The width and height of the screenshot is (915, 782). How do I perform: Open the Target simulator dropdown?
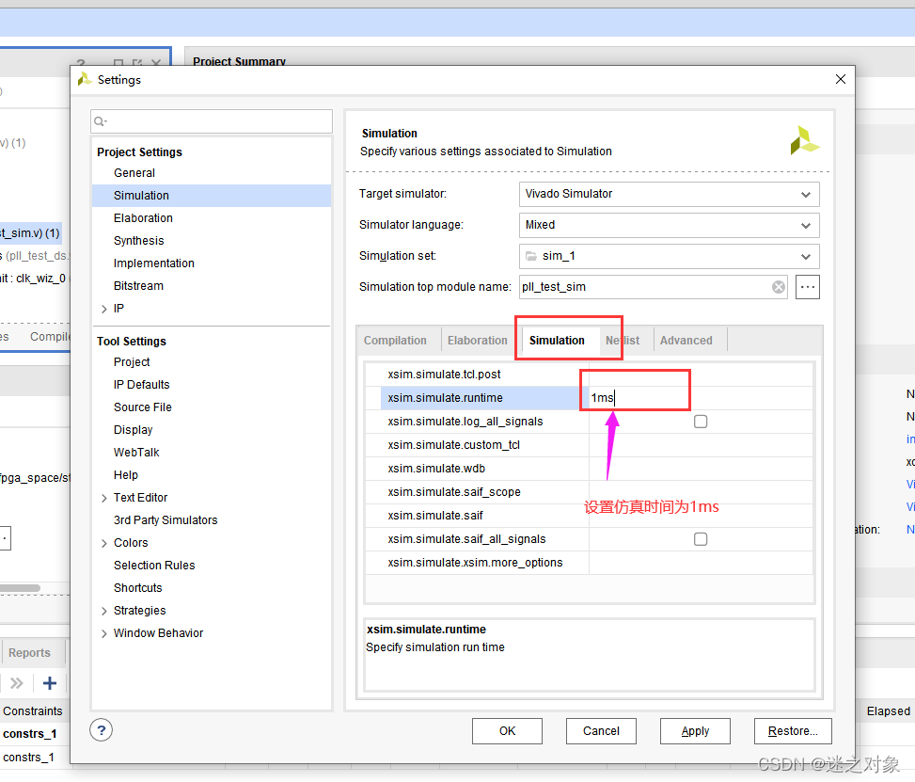[x=669, y=194]
